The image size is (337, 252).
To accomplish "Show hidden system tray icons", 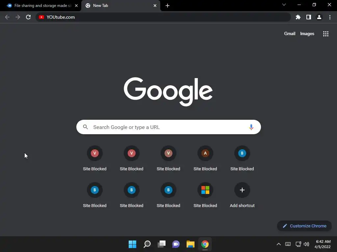I will tap(278, 244).
